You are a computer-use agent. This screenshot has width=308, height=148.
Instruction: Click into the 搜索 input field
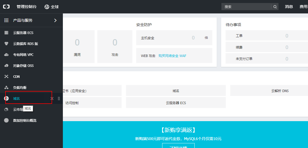click(246, 7)
